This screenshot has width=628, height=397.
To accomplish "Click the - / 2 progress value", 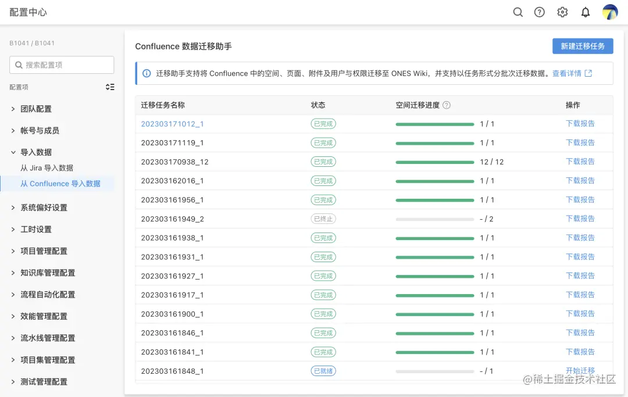I will 487,219.
